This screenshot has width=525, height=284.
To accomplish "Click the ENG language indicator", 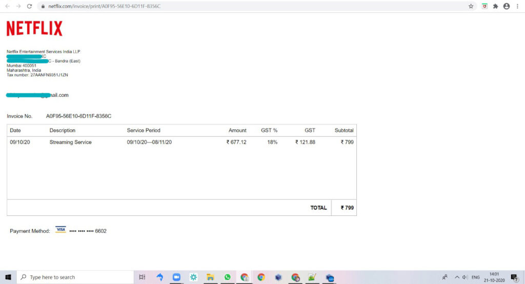I will [475, 277].
